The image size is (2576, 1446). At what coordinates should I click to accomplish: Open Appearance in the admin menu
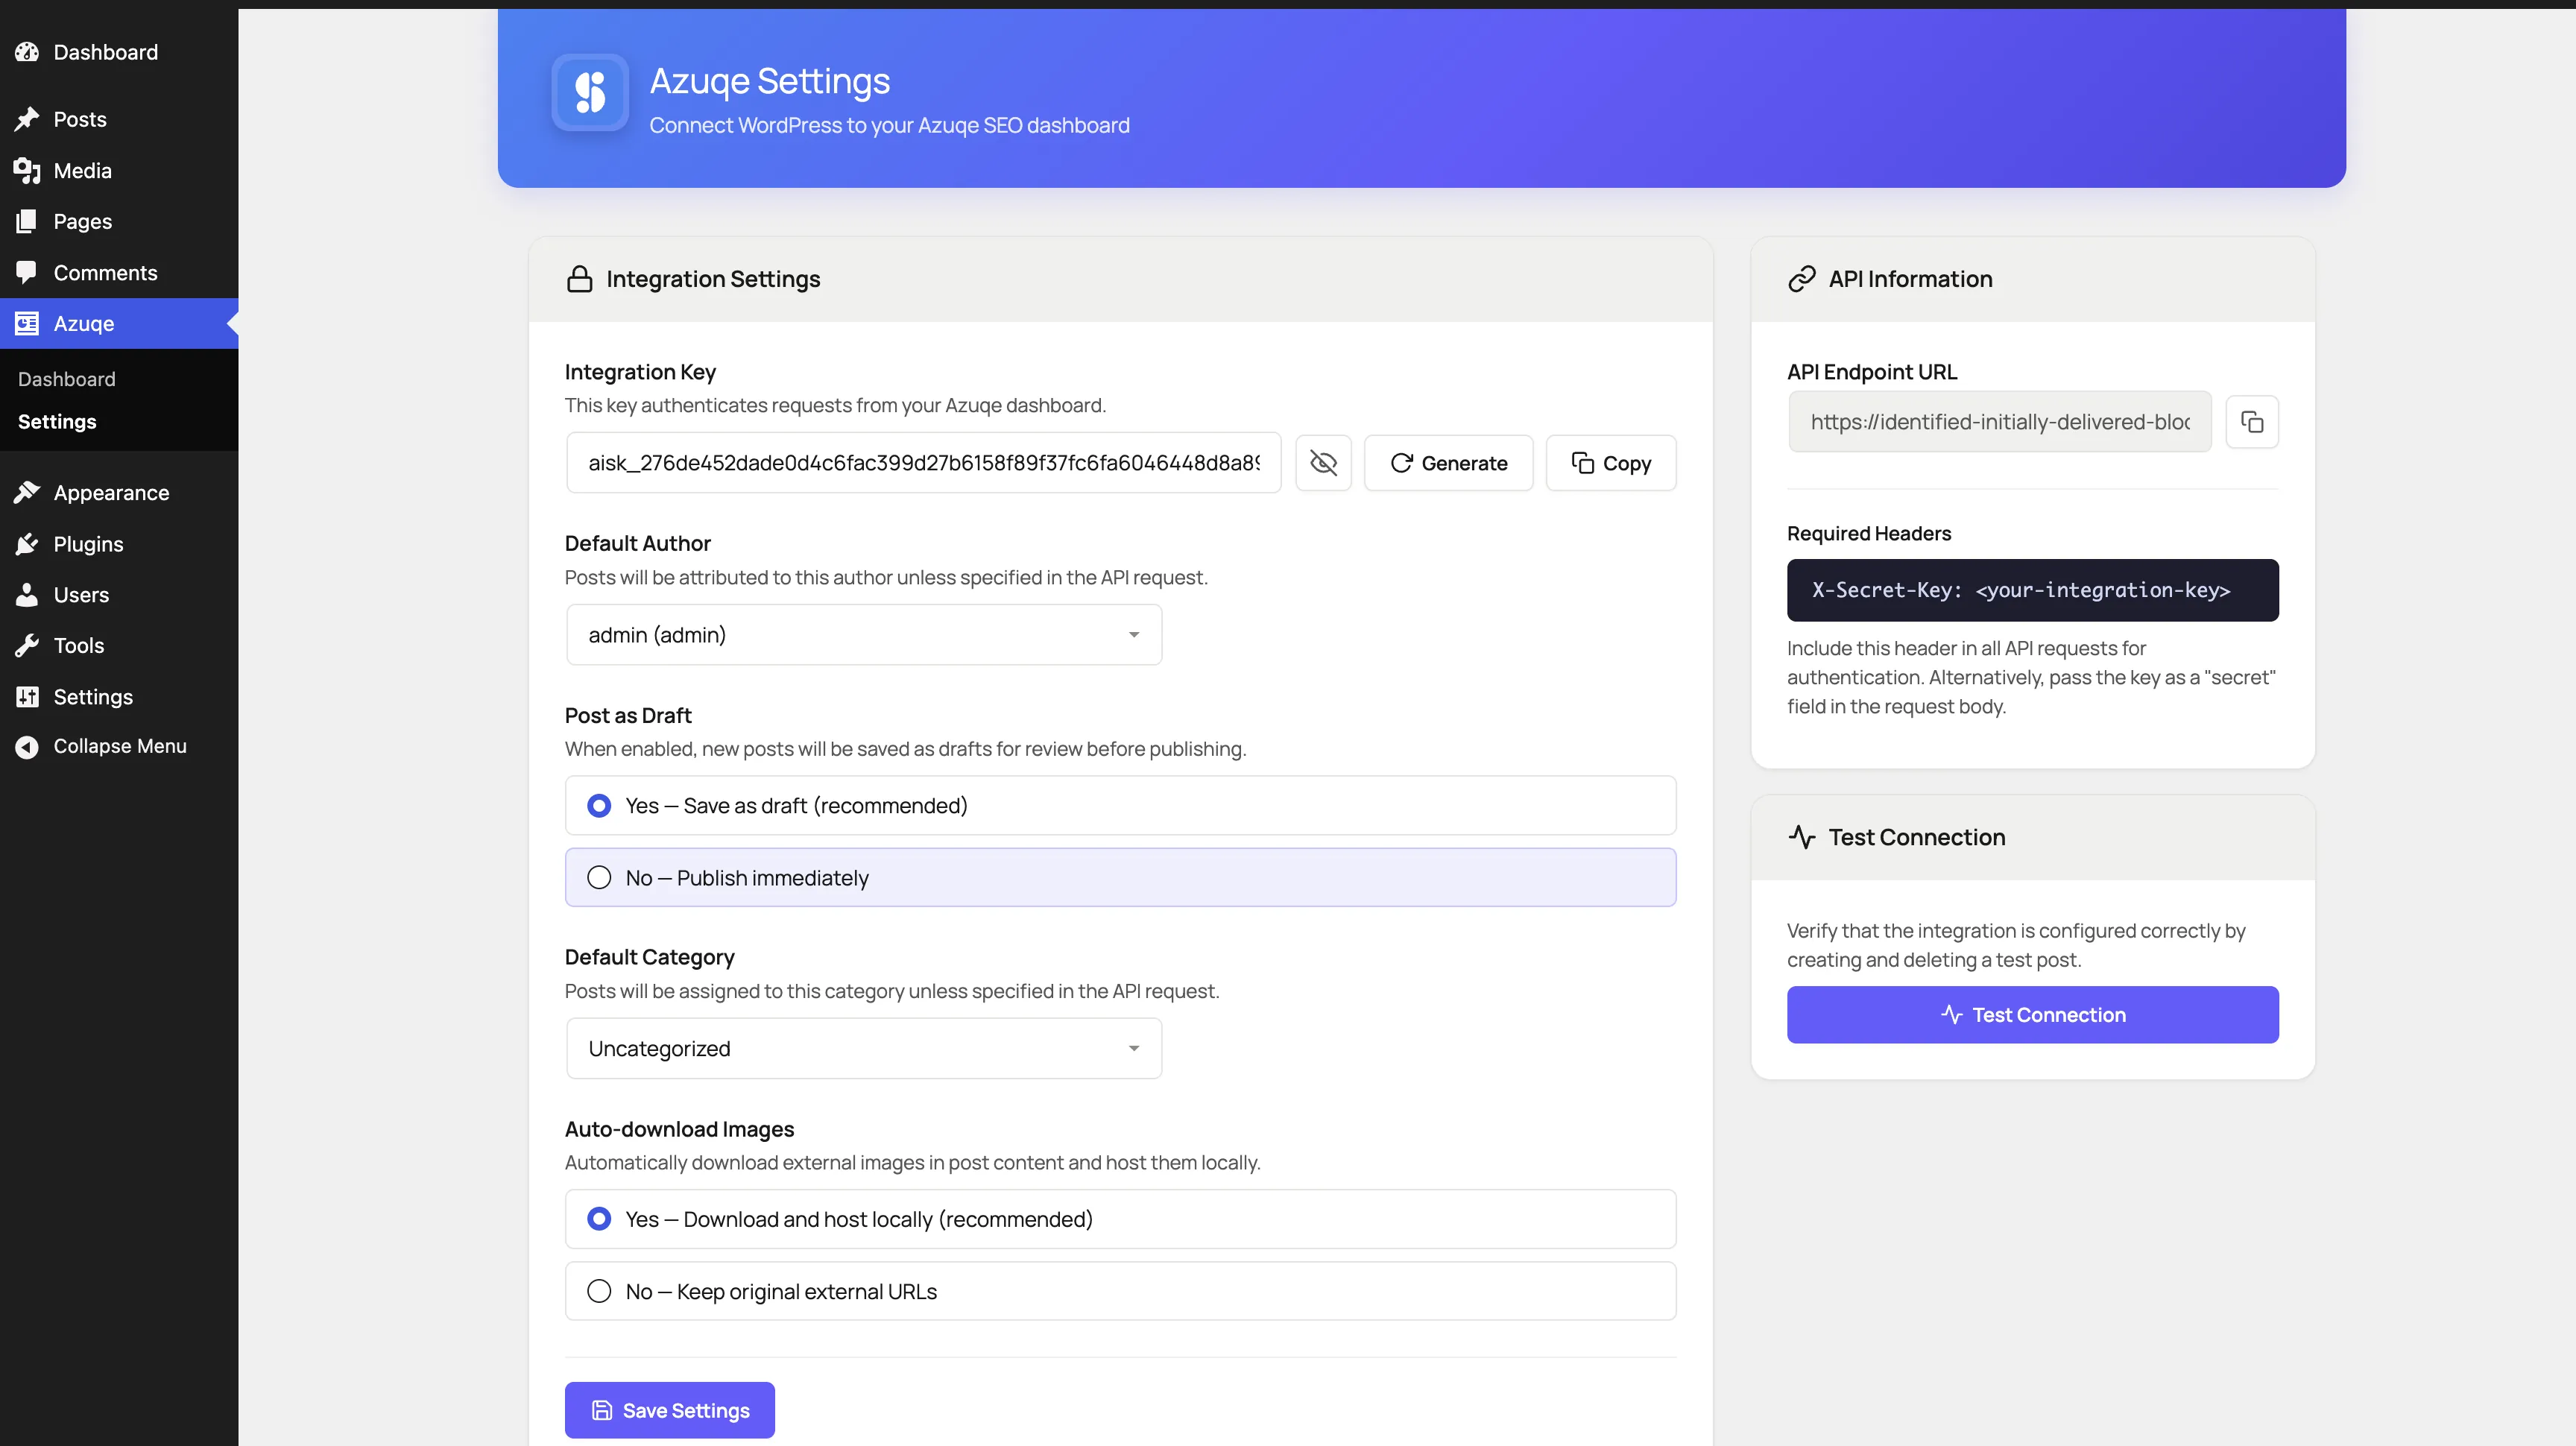(x=119, y=492)
